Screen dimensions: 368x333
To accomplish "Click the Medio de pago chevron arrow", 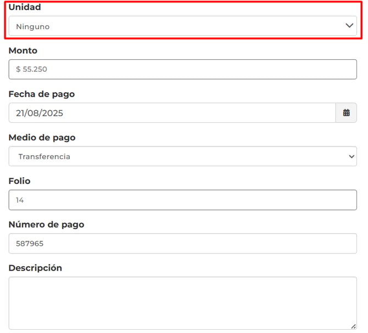I will pos(352,156).
